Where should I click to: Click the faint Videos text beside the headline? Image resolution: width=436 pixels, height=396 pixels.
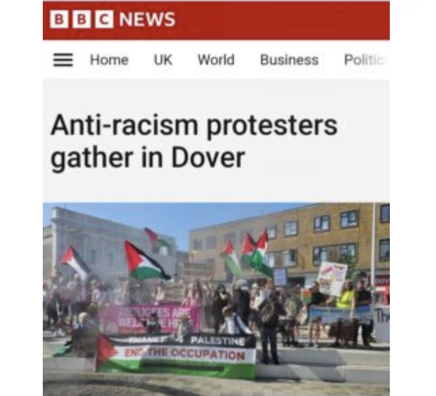coord(290,169)
